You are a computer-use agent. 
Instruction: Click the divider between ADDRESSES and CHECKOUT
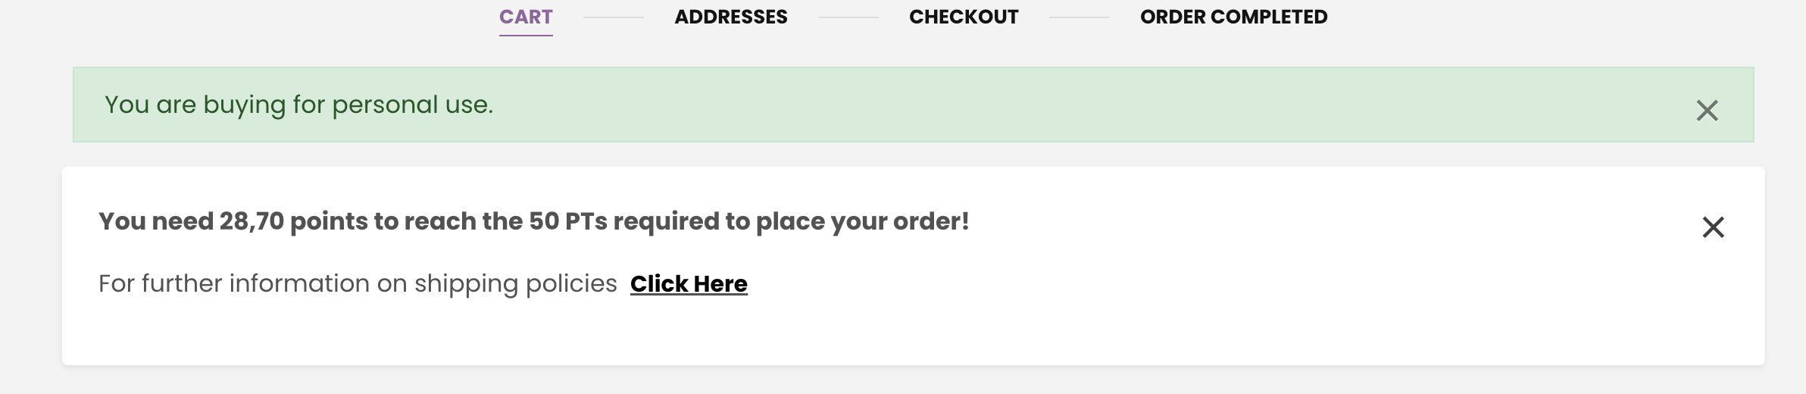[x=848, y=17]
